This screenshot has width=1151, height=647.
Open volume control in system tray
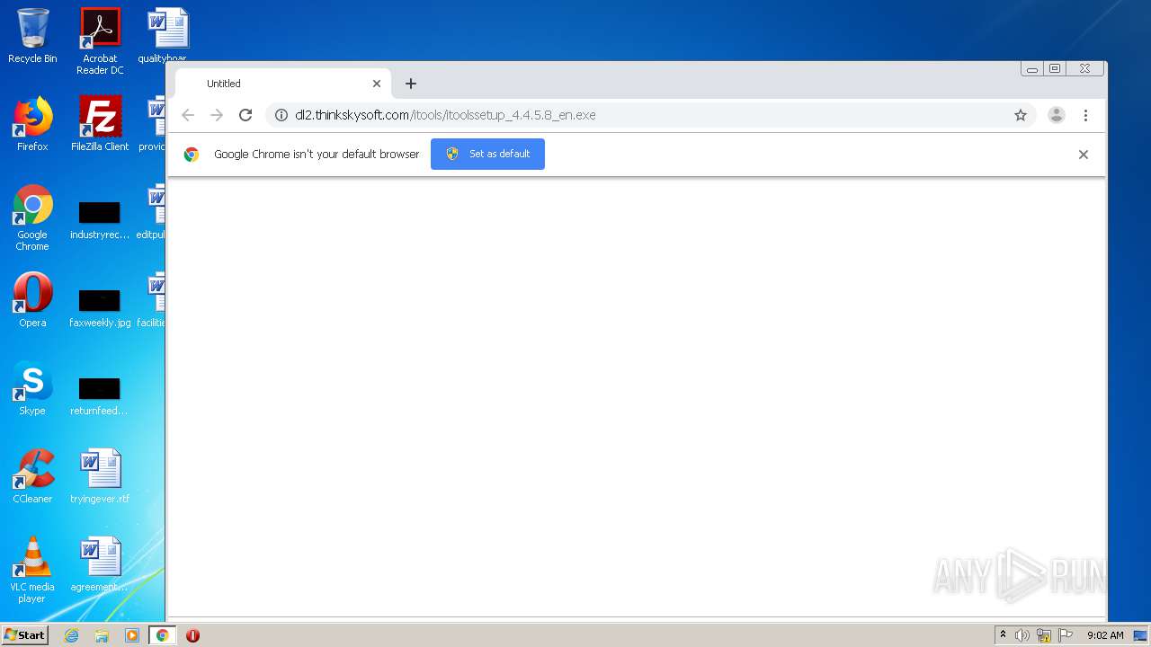click(1022, 635)
